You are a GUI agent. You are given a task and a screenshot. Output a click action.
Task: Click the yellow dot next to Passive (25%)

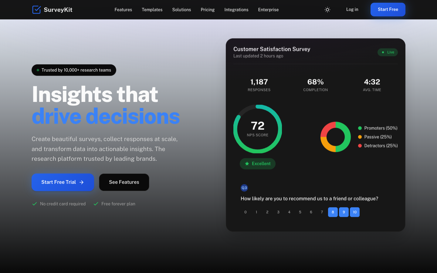click(360, 137)
